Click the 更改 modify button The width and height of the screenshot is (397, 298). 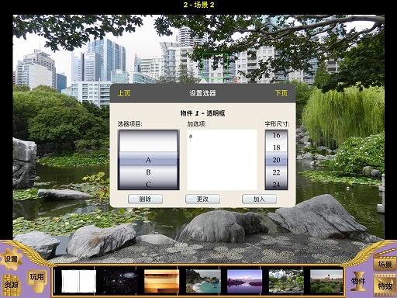pyautogui.click(x=202, y=199)
